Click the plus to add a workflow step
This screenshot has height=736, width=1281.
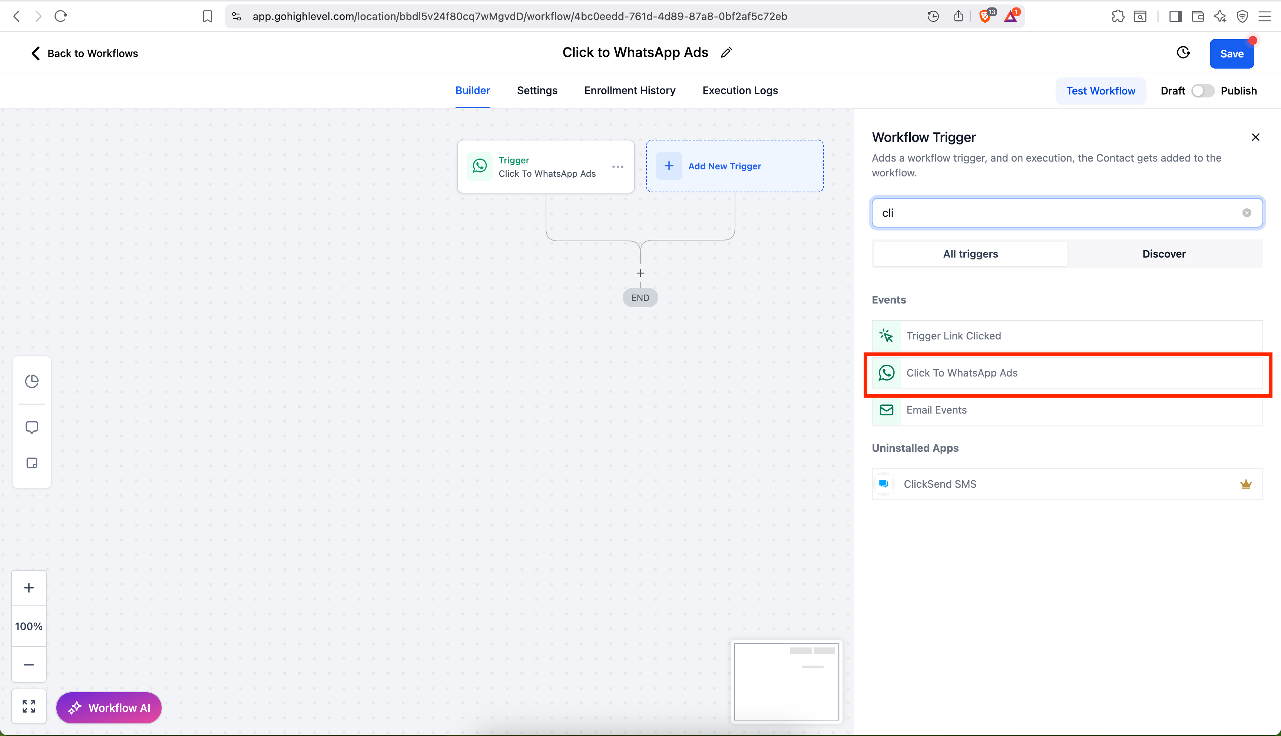[640, 273]
